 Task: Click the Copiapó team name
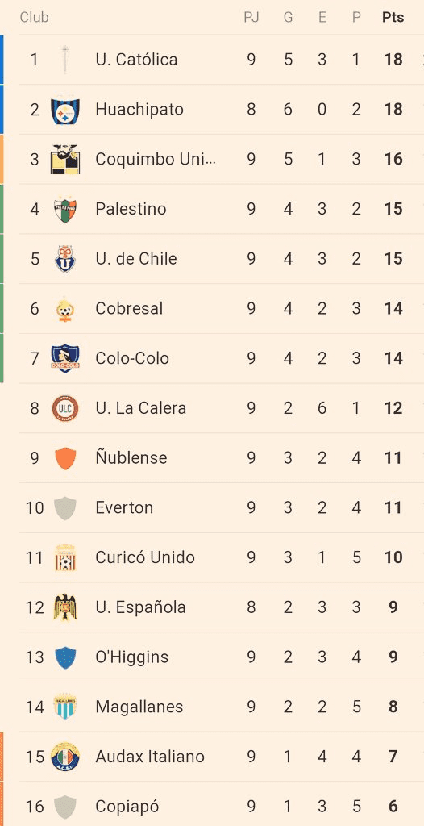[127, 807]
